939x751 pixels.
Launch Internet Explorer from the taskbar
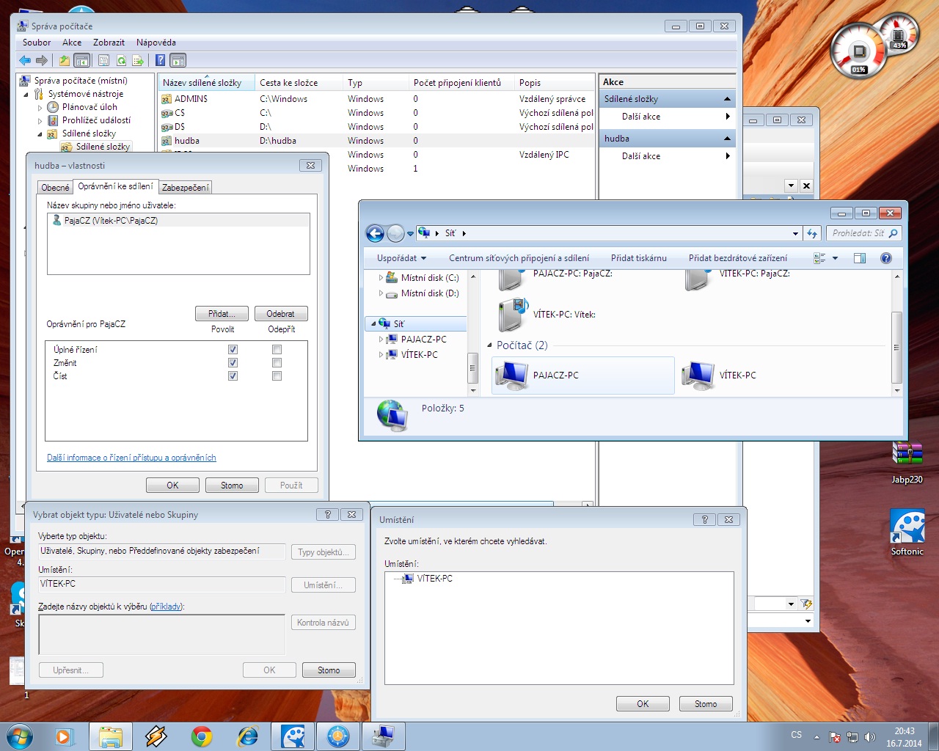point(248,736)
